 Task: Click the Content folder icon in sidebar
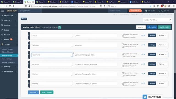pyautogui.click(x=2, y=25)
